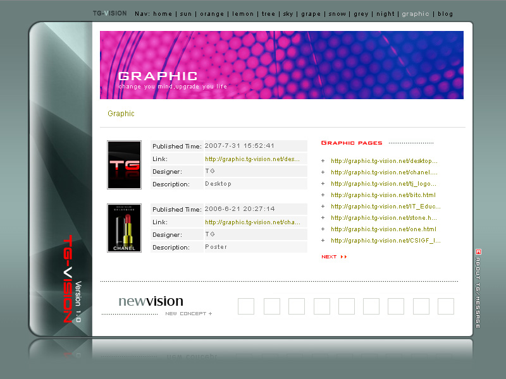Click the plus icon beside one.html

[x=323, y=229]
